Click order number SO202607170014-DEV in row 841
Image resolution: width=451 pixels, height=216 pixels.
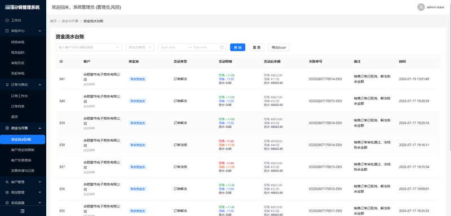pyautogui.click(x=325, y=79)
